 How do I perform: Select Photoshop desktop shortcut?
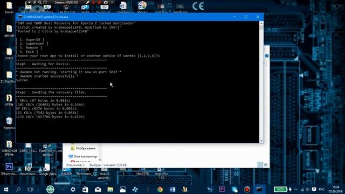click(x=9, y=169)
